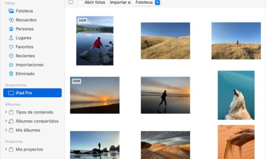Viewport: 266px width, 159px height.
Task: Click the Importaciones download icon
Action: tap(11, 65)
